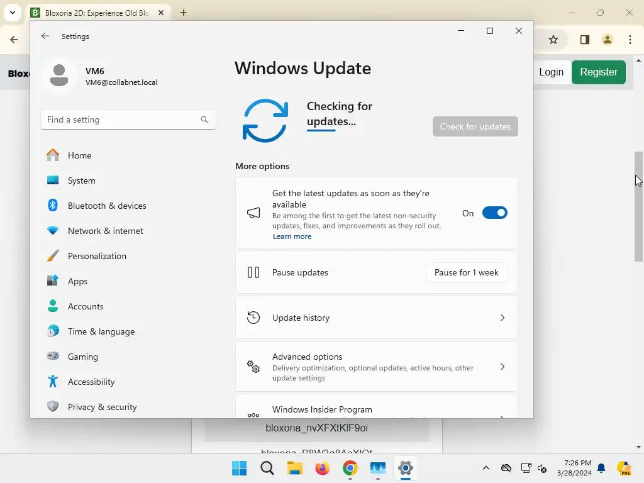
Task: Click the Windows Update sync arrows icon
Action: 265,121
